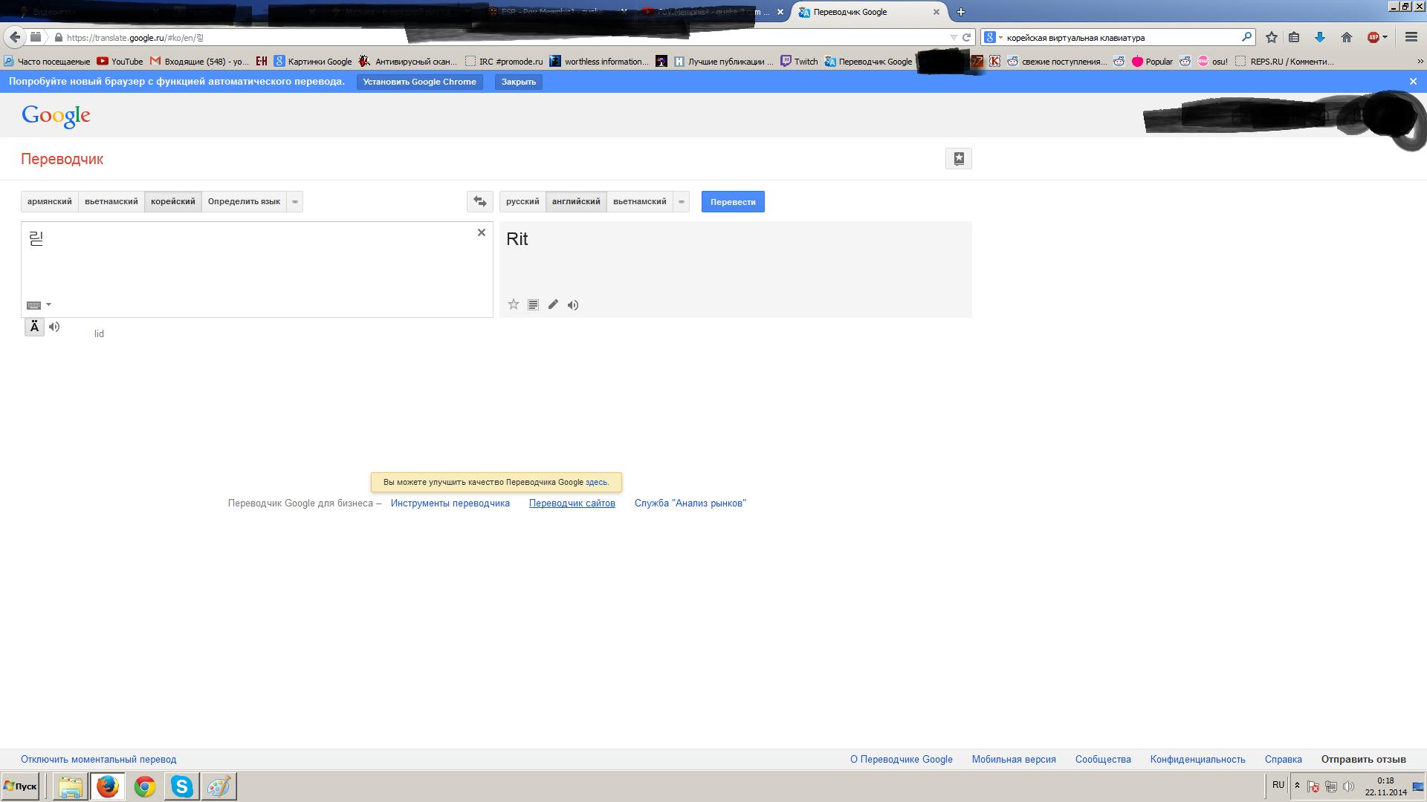Clear the source text box
Image resolution: width=1427 pixels, height=802 pixels.
[x=482, y=232]
